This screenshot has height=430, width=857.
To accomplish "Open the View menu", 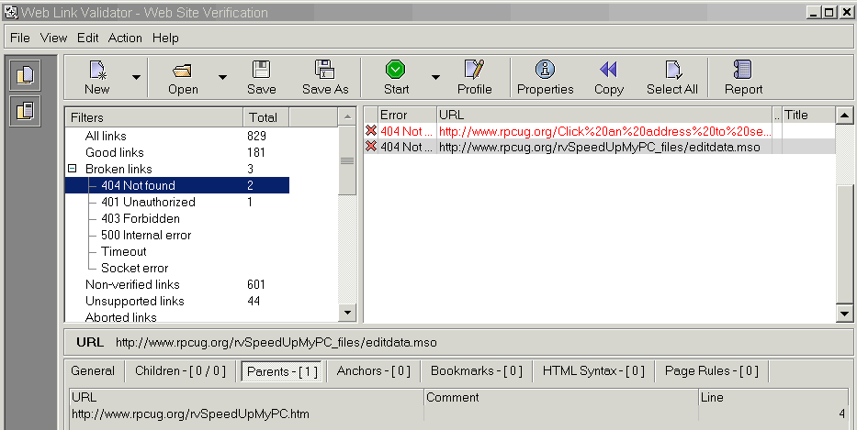I will click(x=53, y=38).
